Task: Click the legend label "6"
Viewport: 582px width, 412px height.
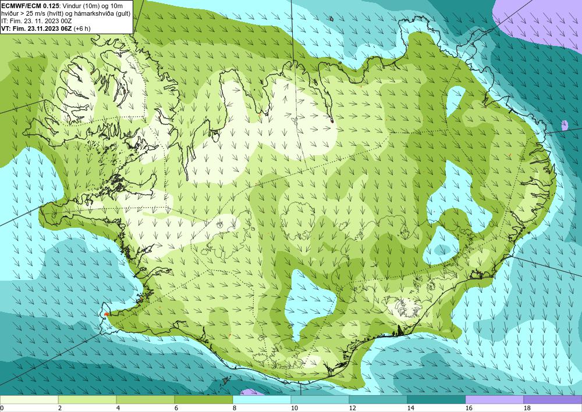Action: 176,408
